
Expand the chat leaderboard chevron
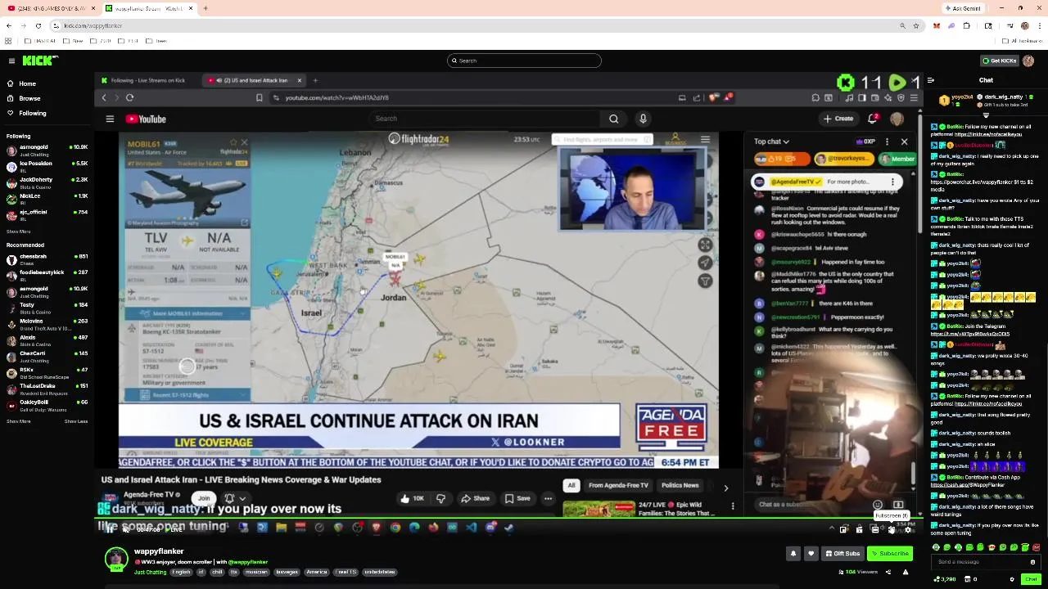986,115
